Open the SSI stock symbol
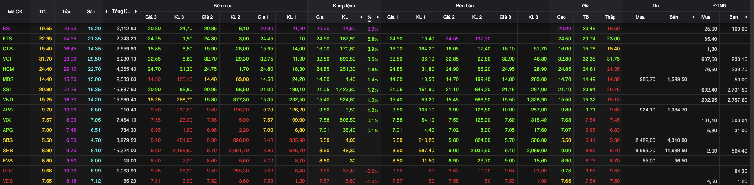Screen dimensions: 754x185 (7, 90)
